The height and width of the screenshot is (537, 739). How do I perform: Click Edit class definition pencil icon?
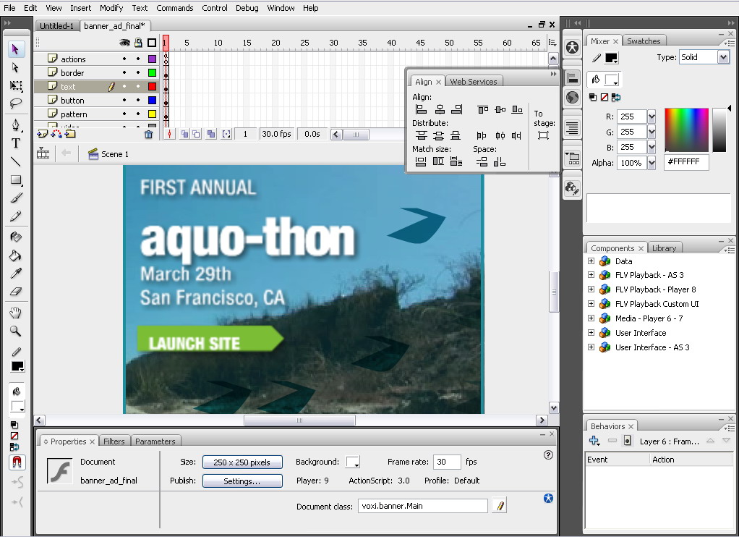(500, 506)
